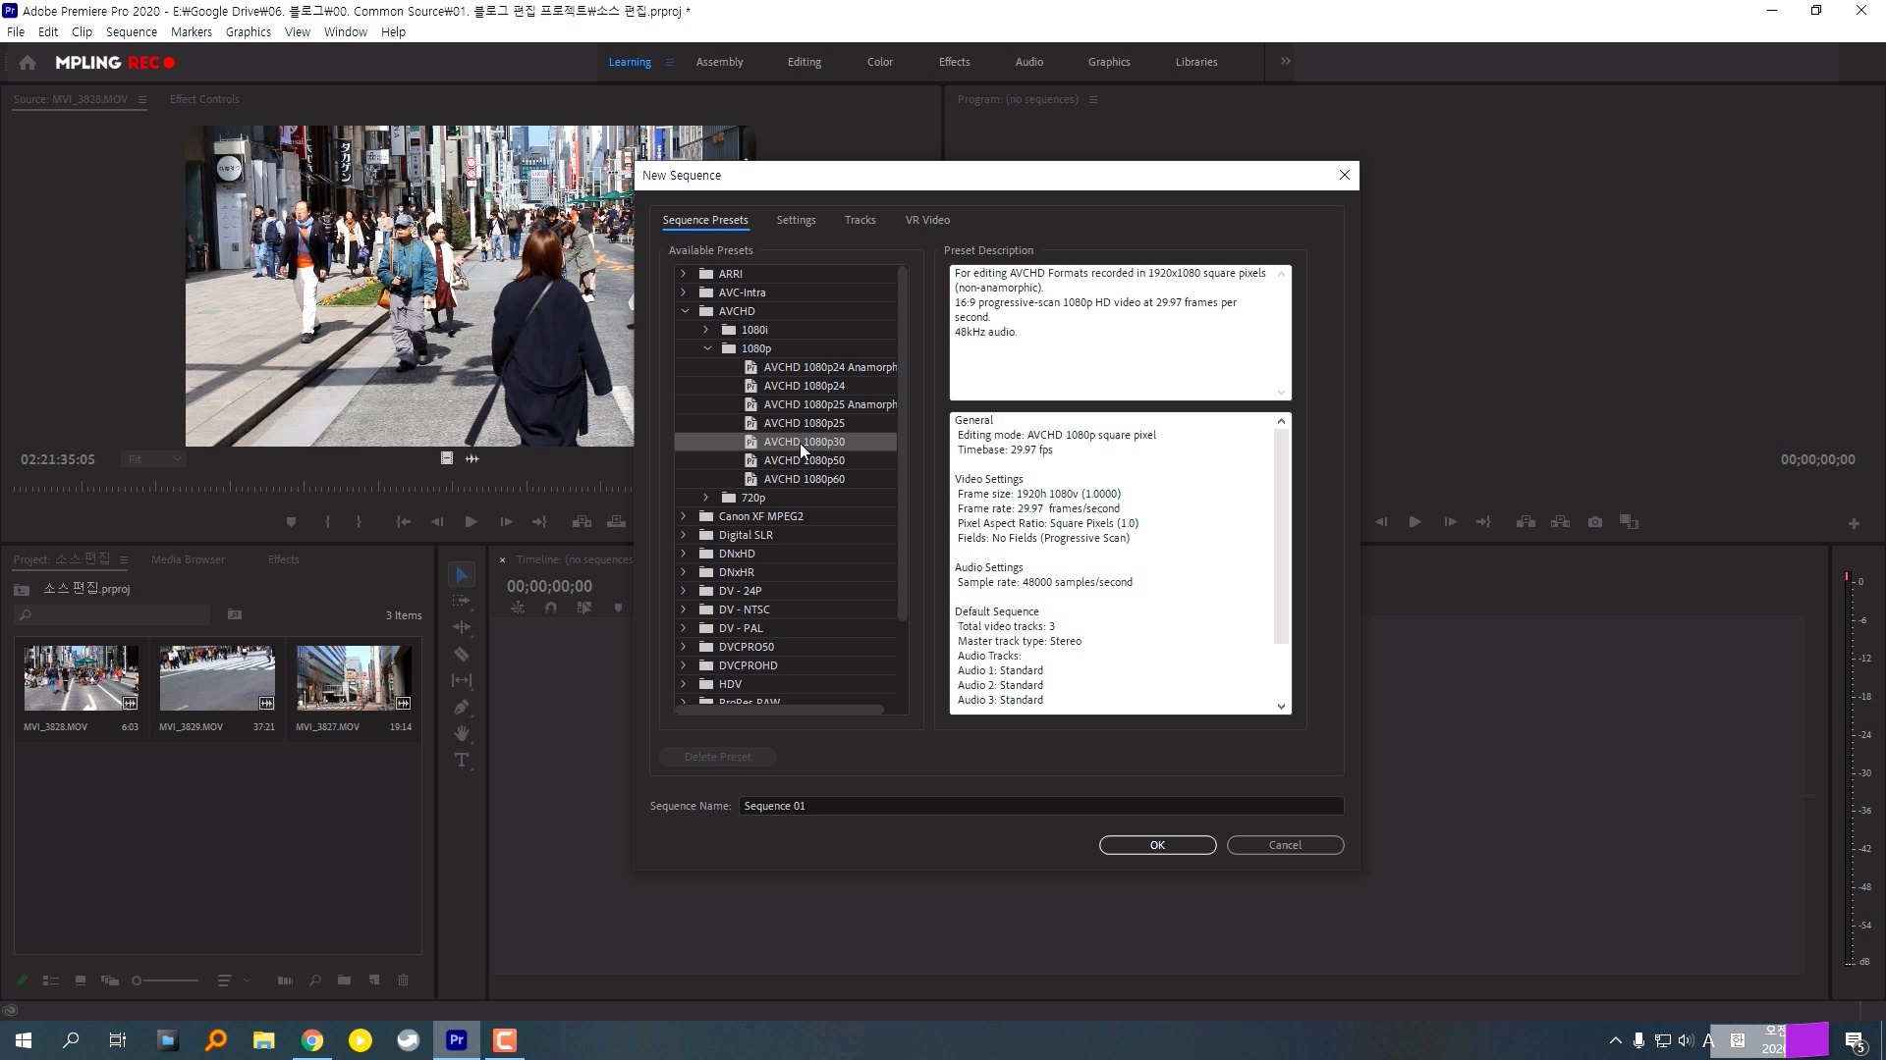Click OK to create the sequence
The image size is (1886, 1060).
click(1157, 845)
